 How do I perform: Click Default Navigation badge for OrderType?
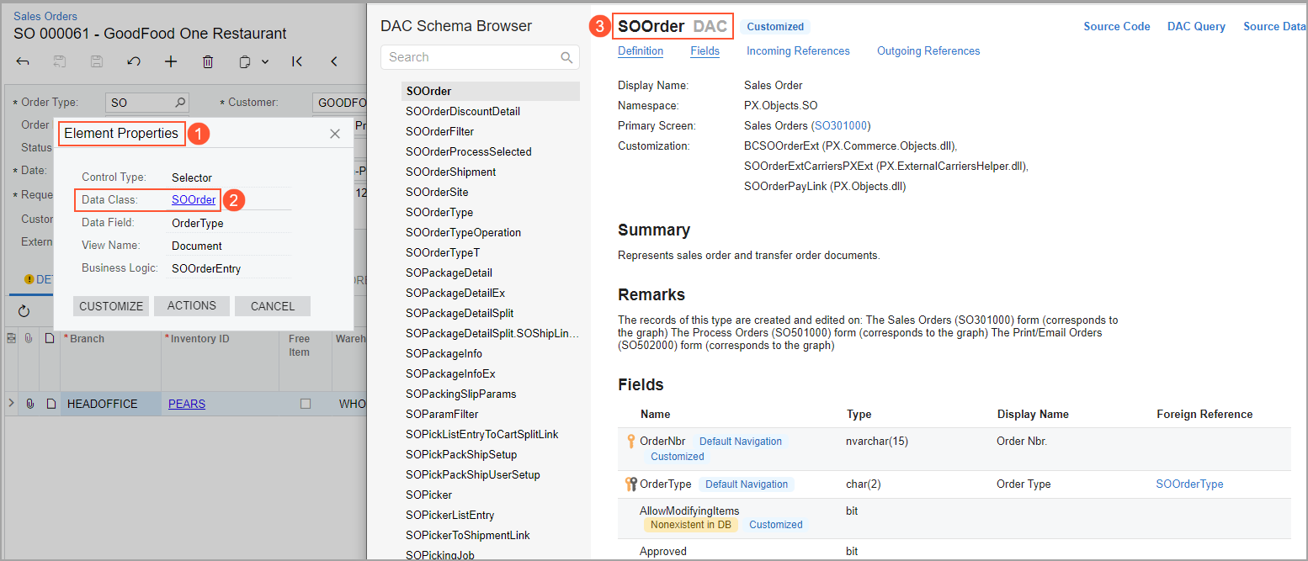pyautogui.click(x=747, y=484)
